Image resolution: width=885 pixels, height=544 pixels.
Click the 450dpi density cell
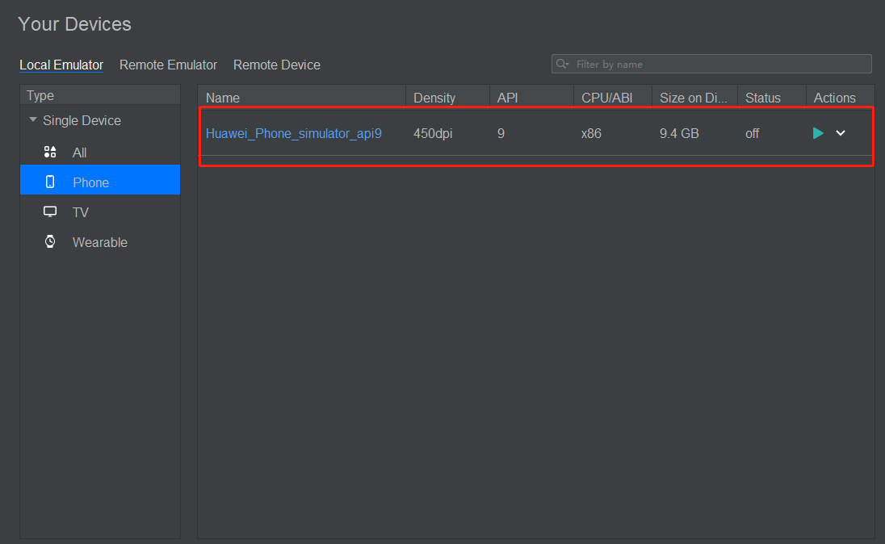click(433, 133)
